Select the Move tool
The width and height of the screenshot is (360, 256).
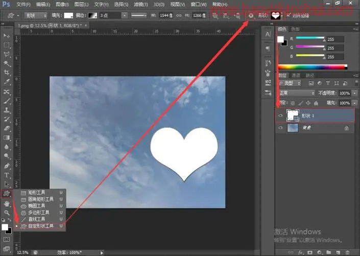coord(7,36)
